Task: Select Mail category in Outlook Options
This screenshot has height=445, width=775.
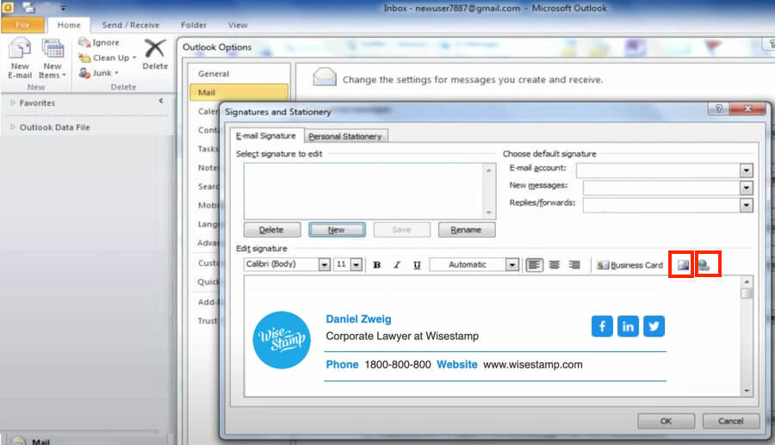Action: pos(239,92)
